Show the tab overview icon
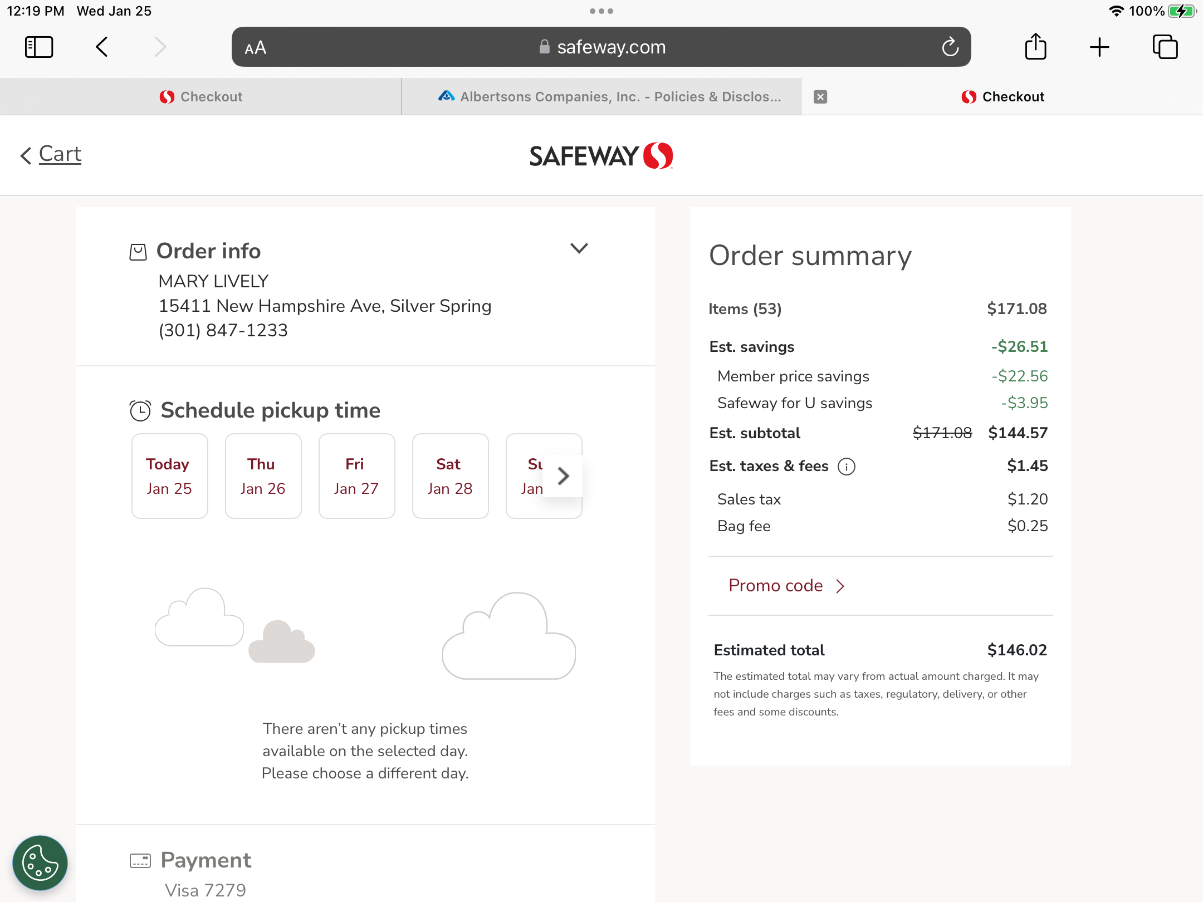 1165,47
